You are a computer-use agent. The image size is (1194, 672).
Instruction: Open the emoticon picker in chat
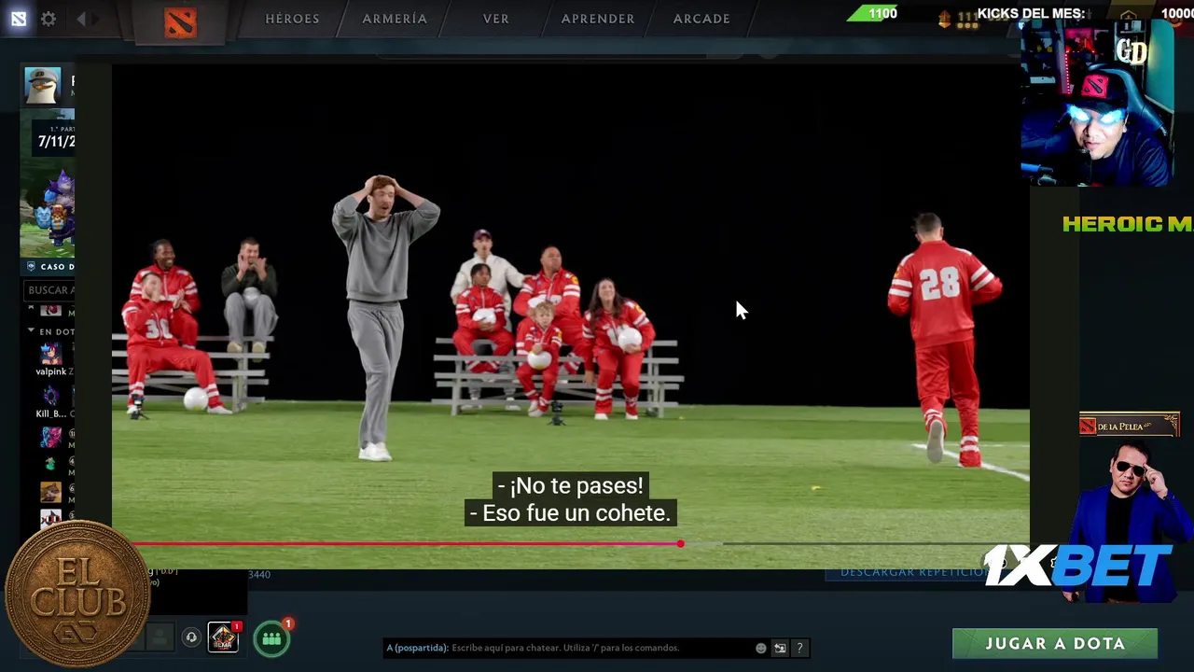click(x=761, y=648)
